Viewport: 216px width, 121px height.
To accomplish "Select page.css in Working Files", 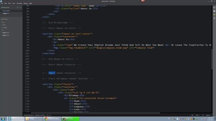I will click(x=6, y=13).
